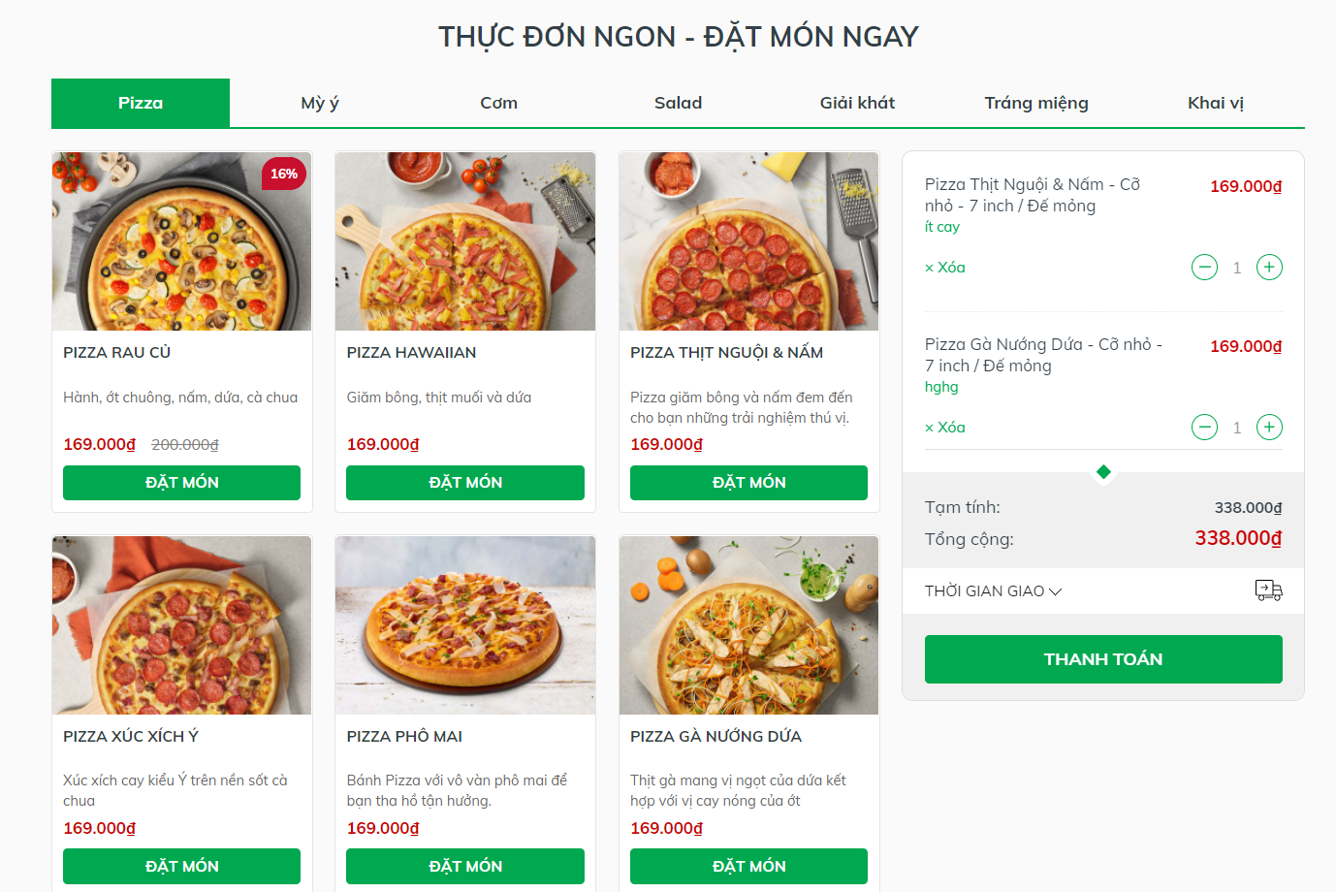Select the Salad category
Viewport: 1336px width, 892px height.
tap(678, 102)
